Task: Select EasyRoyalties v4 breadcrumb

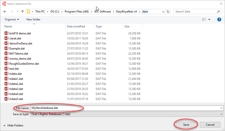Action: (x=126, y=11)
